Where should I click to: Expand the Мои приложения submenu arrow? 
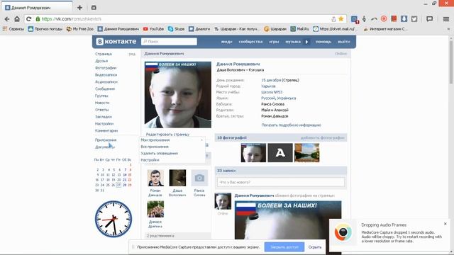(x=201, y=140)
